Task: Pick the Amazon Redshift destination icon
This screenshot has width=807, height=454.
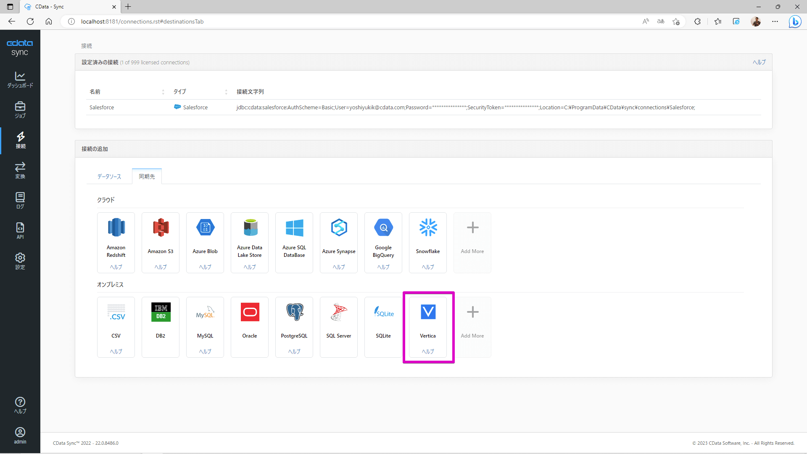Action: pyautogui.click(x=116, y=227)
